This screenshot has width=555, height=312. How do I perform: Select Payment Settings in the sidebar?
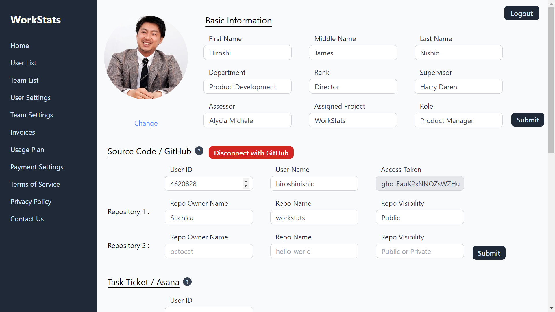37,167
